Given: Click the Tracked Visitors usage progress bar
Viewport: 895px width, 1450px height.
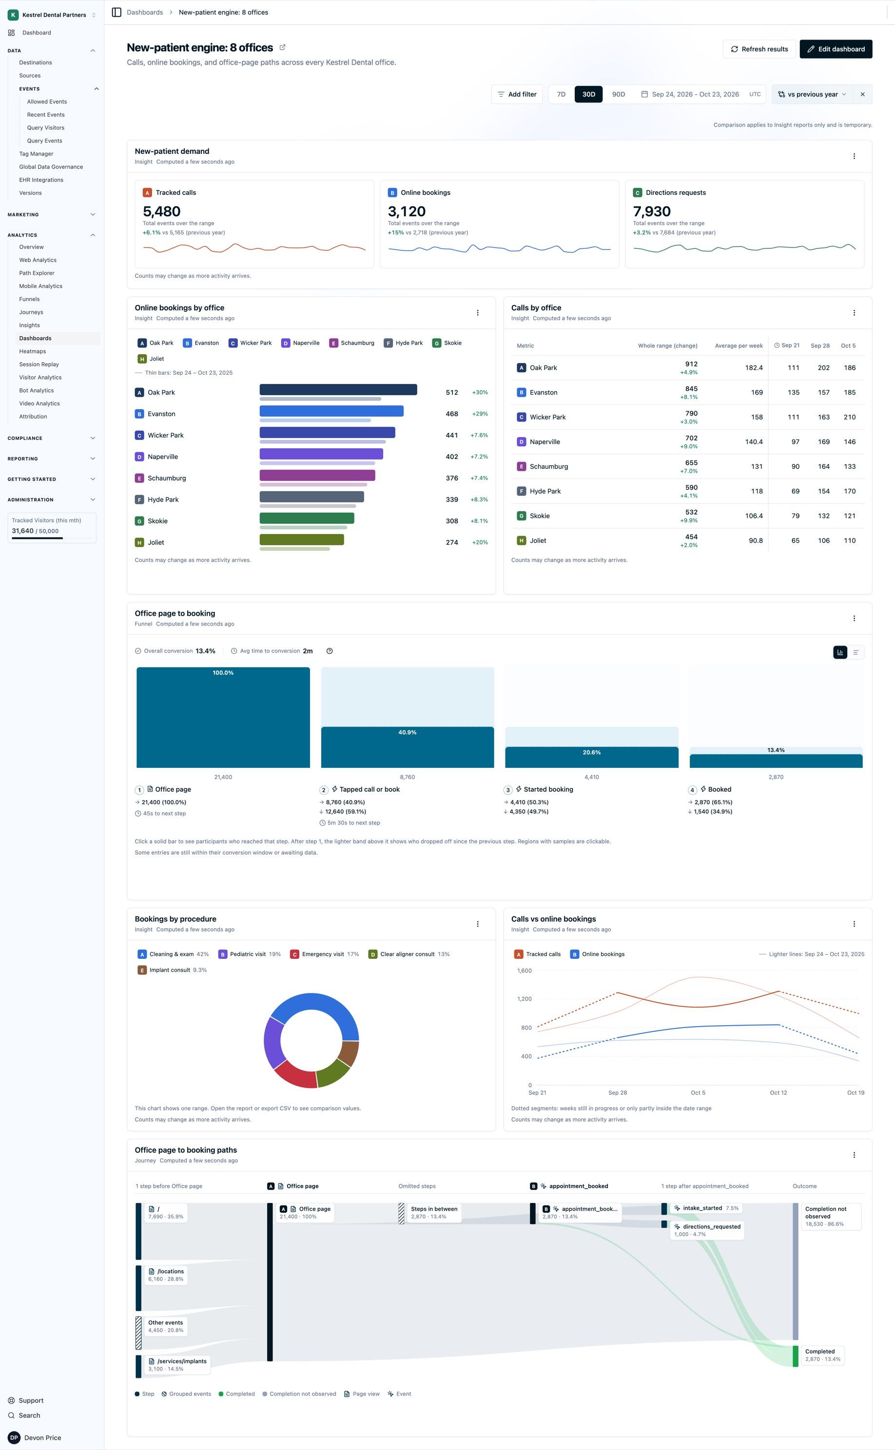Looking at the screenshot, I should coord(52,538).
